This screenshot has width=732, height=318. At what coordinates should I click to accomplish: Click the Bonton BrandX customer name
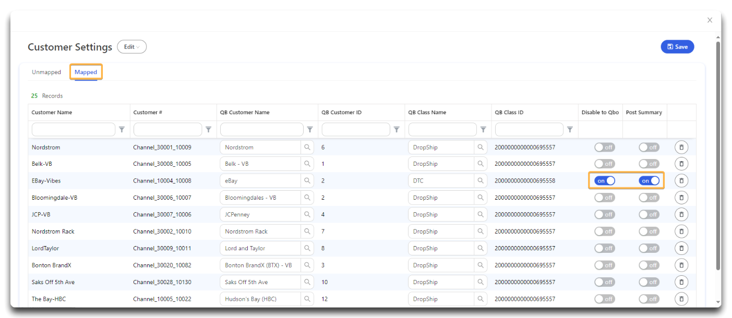pos(51,265)
